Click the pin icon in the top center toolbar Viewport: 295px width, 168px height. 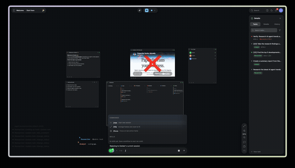point(139,10)
